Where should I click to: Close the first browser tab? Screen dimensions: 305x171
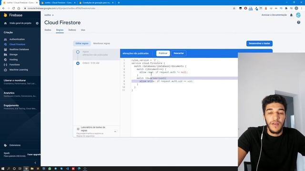pyautogui.click(x=37, y=3)
